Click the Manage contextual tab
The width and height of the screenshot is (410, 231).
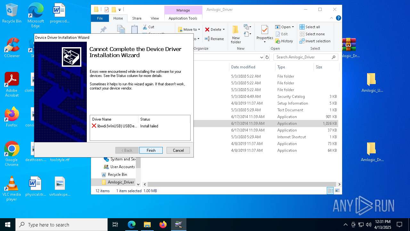click(183, 10)
